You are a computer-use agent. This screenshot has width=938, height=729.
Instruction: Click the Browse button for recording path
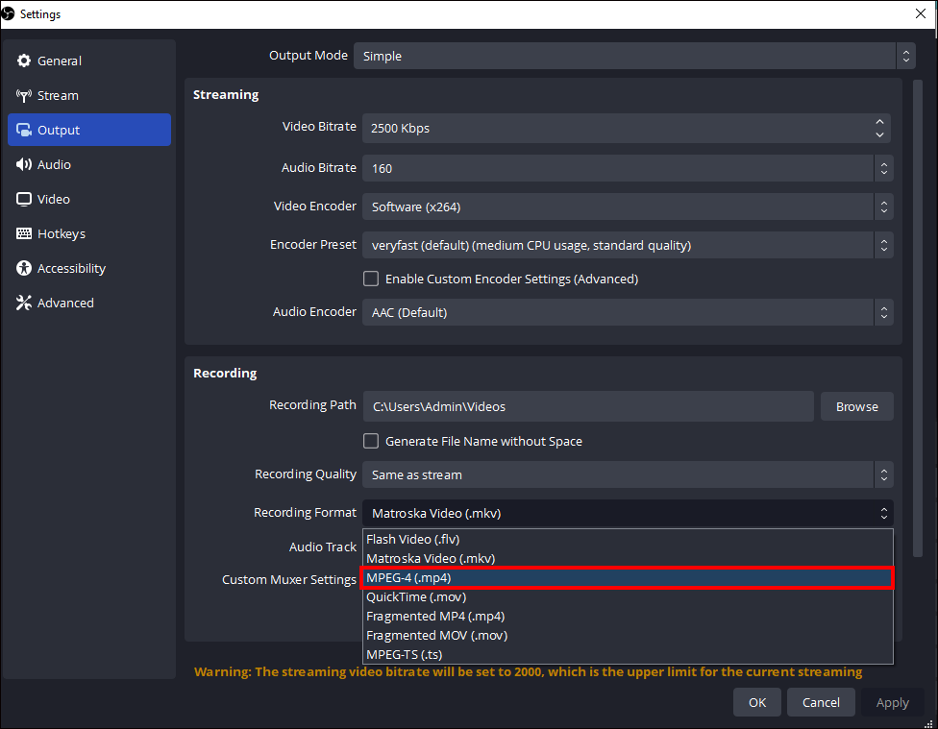856,406
